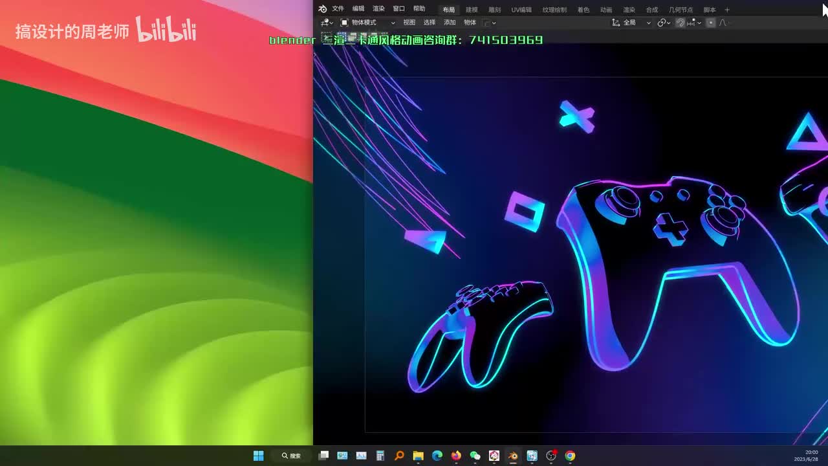This screenshot has width=828, height=466.
Task: Open the 编辑 menu
Action: 358,9
